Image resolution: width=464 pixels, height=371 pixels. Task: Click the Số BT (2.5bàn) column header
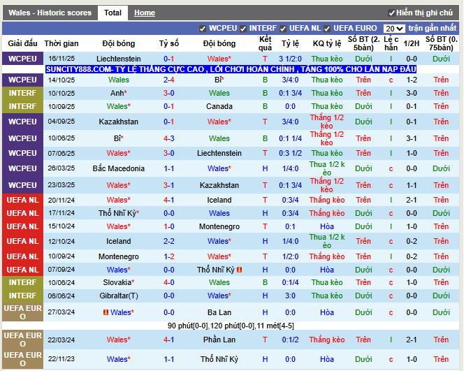coord(363,43)
